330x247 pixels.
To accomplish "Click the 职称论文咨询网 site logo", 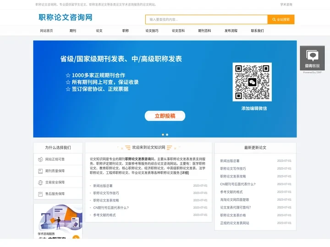I will pos(66,17).
